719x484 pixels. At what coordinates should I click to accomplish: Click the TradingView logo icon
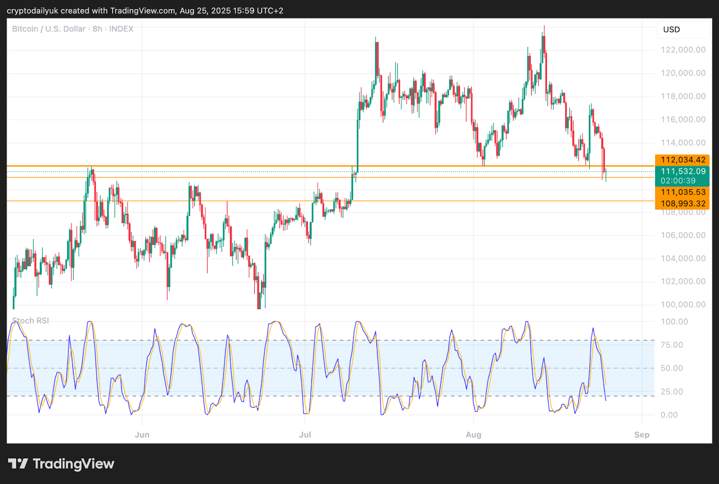tap(18, 463)
